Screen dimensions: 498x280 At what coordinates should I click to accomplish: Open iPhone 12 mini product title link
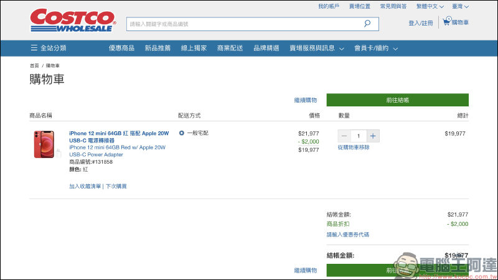click(x=119, y=137)
